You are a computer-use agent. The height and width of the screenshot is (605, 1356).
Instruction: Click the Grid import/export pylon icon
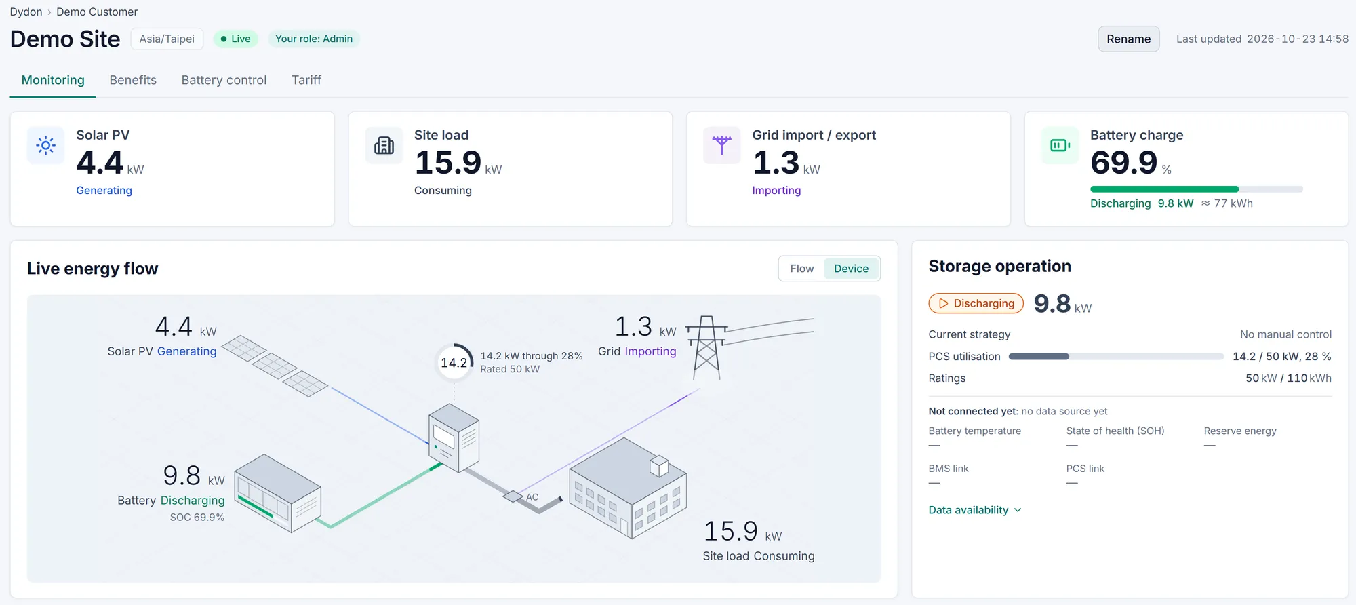coord(722,145)
